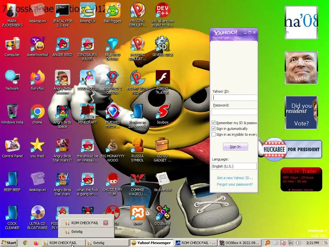Click the Sign In button

(x=235, y=147)
